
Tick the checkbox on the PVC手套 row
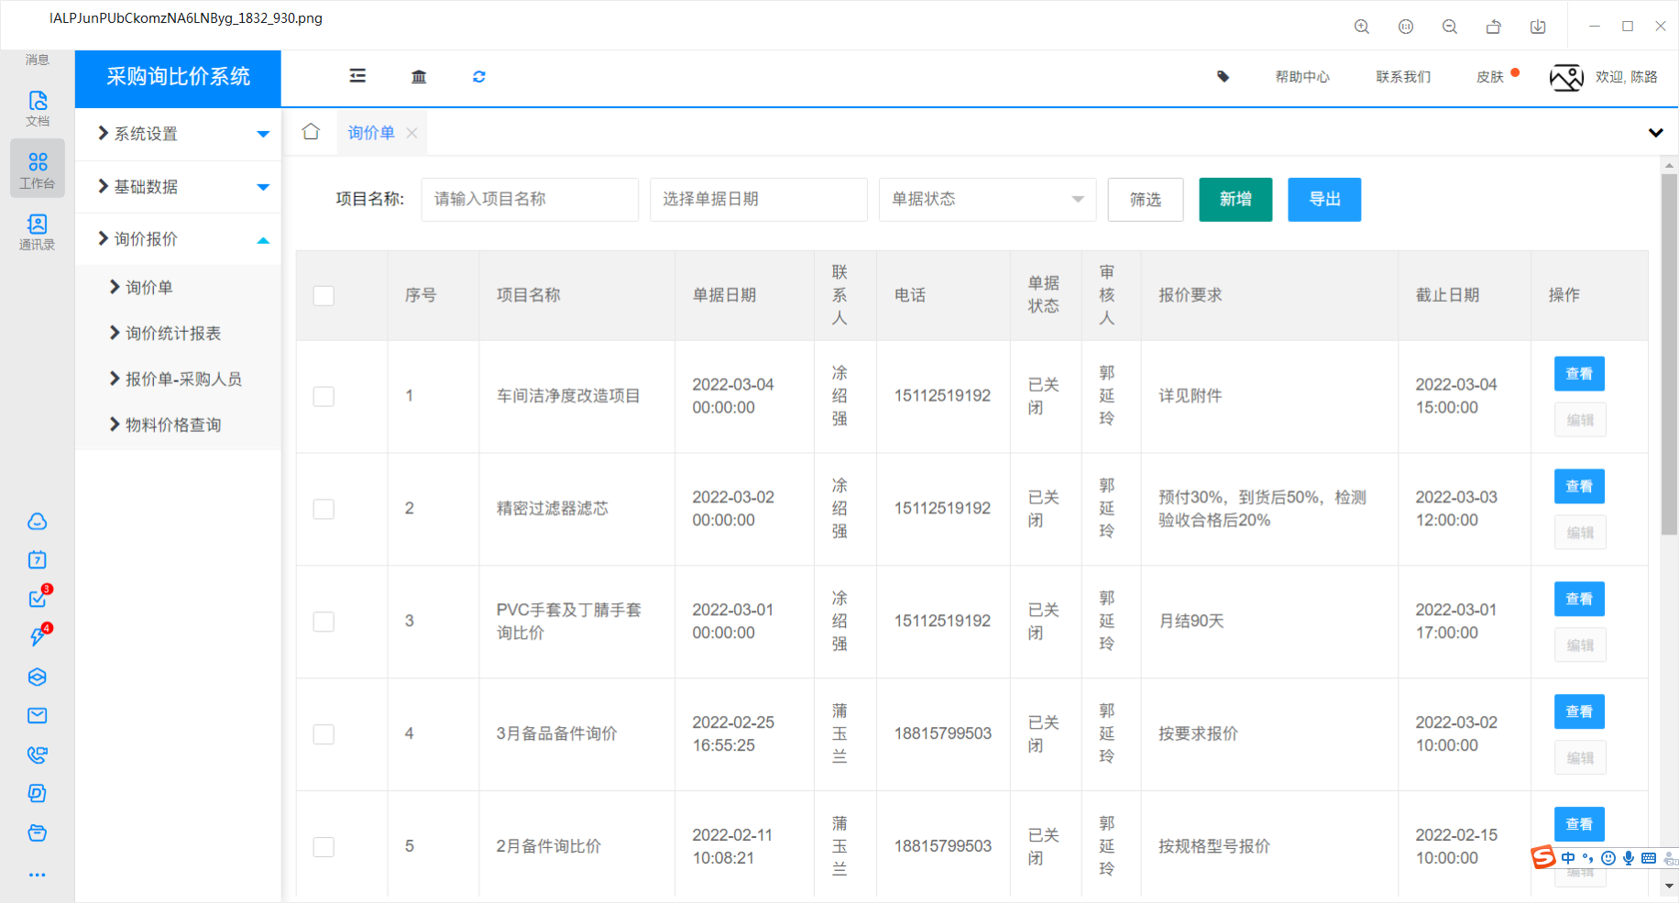click(323, 622)
